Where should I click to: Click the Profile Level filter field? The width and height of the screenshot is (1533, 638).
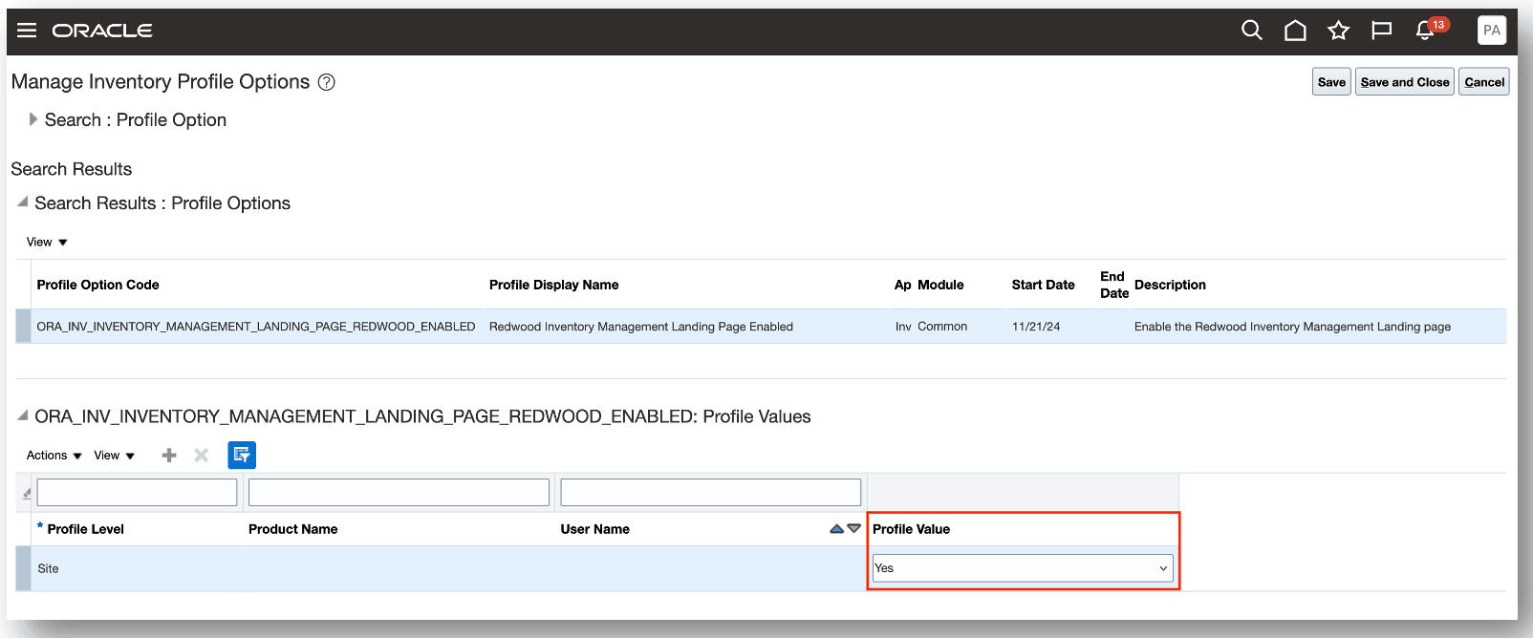point(137,492)
